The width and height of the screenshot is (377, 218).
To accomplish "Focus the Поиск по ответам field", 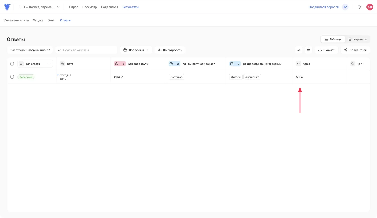I will [x=86, y=50].
